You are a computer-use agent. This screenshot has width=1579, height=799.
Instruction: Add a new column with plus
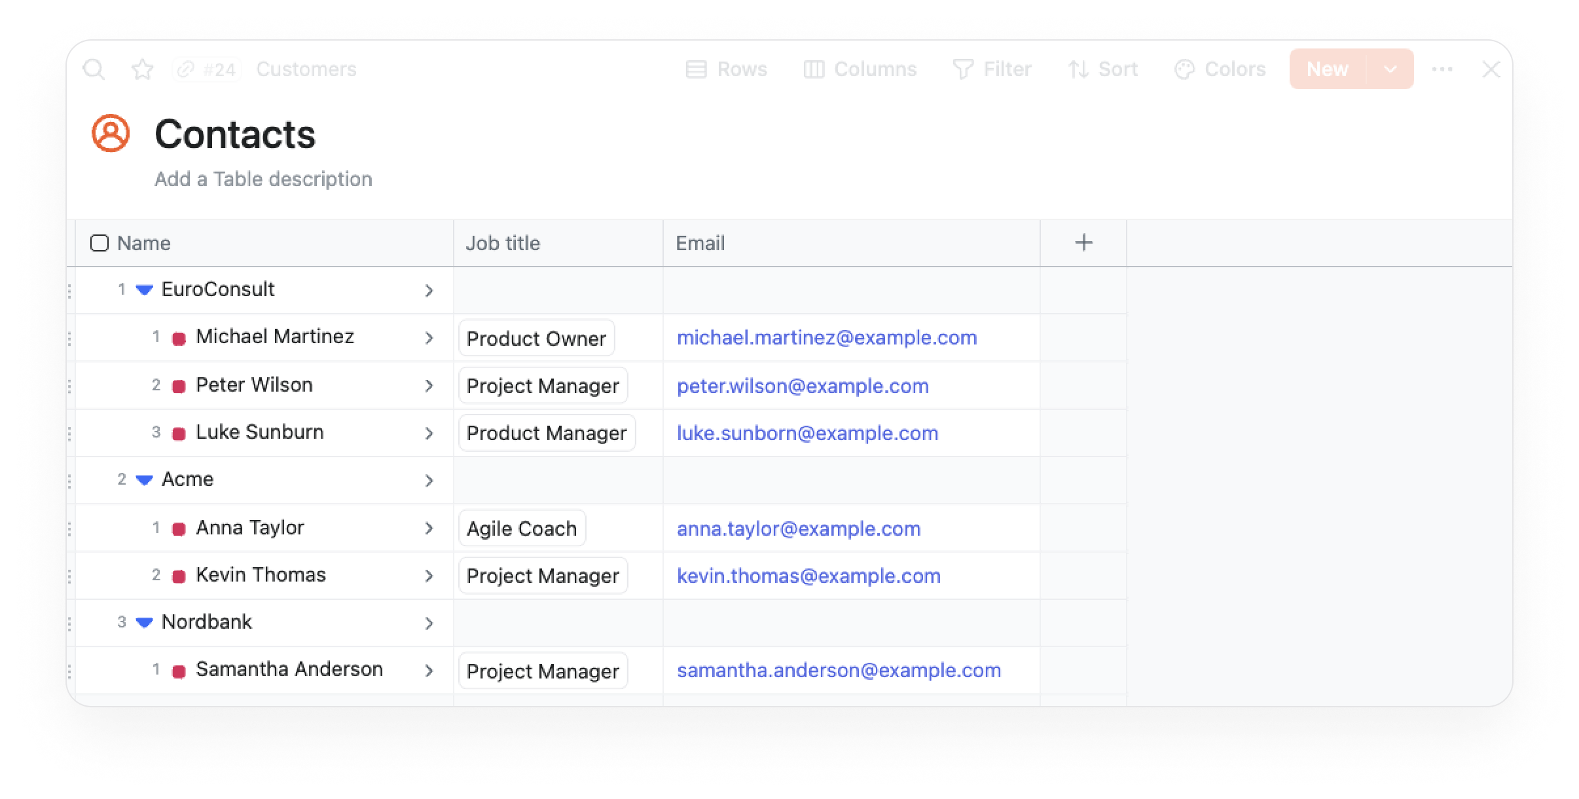coord(1083,243)
